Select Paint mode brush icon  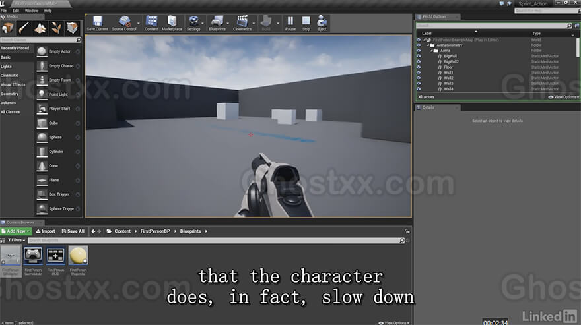point(24,28)
